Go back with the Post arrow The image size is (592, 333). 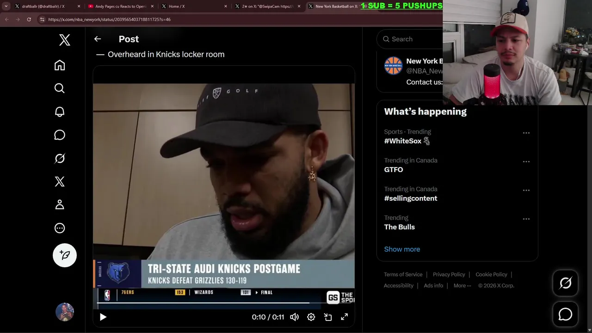coord(98,39)
